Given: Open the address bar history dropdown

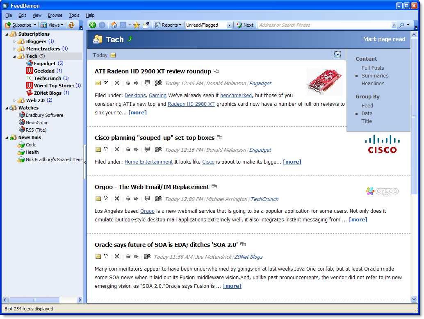Looking at the screenshot, I should click(394, 25).
